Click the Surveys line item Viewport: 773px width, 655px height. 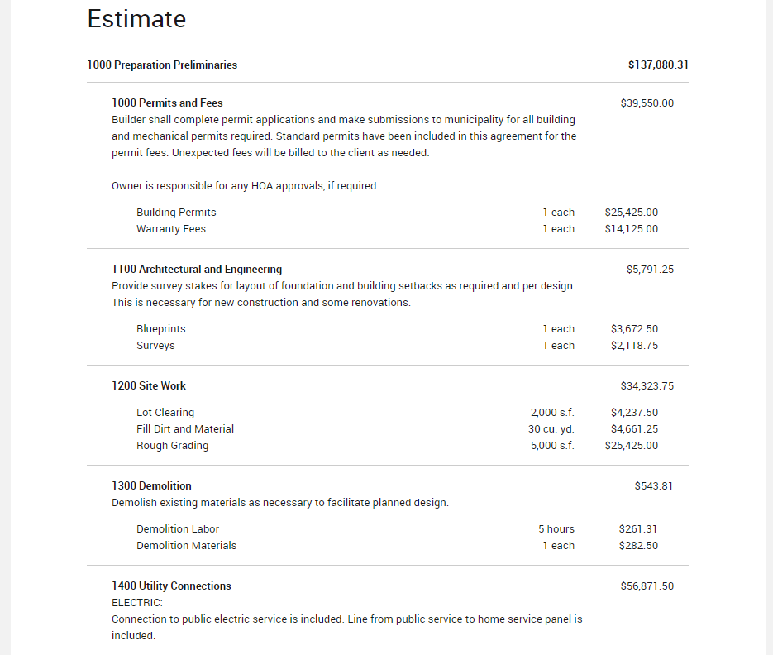click(x=155, y=346)
